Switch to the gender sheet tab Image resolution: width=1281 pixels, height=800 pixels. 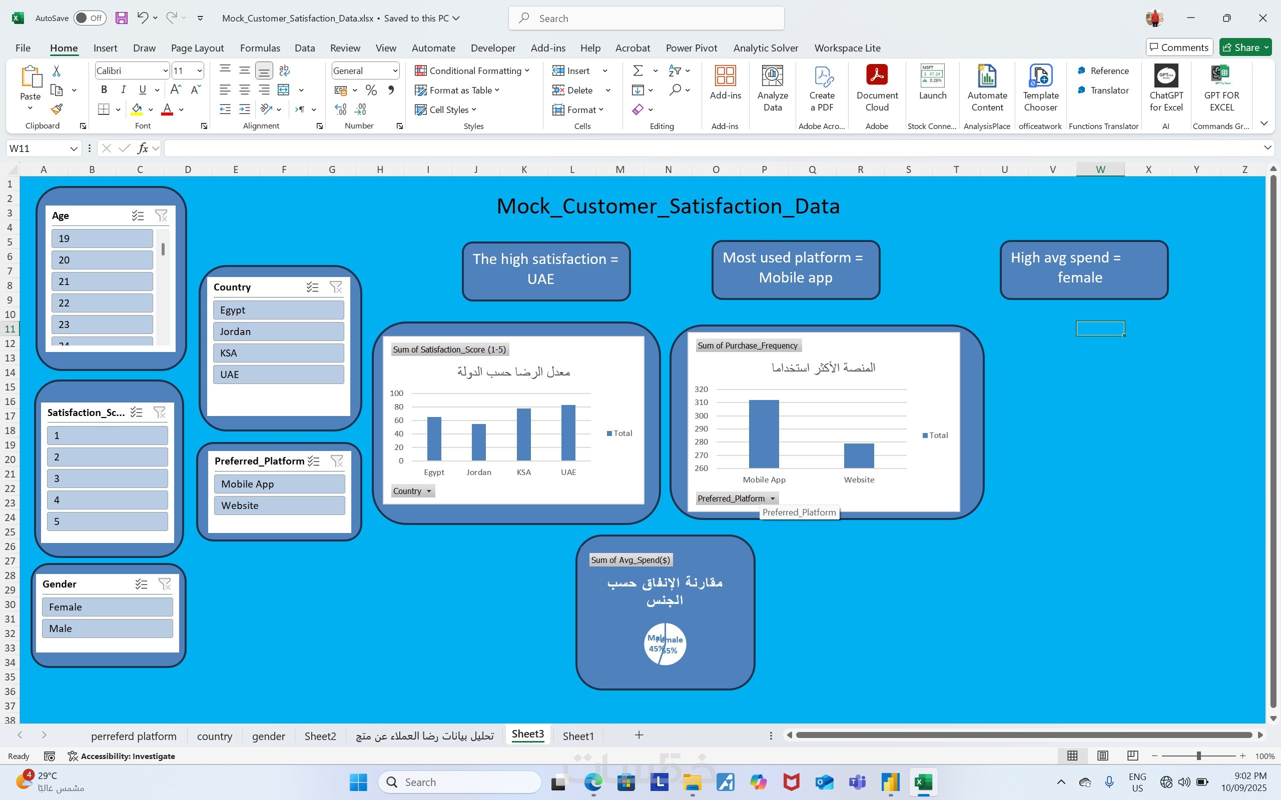pos(268,736)
